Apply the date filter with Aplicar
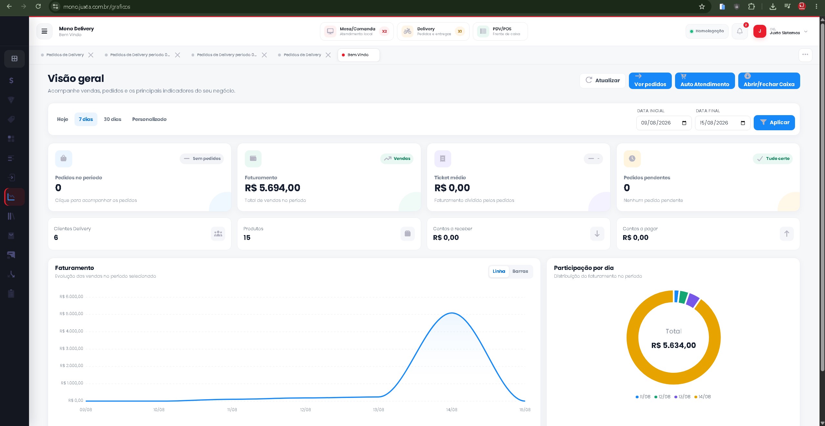The image size is (825, 426). (x=774, y=123)
